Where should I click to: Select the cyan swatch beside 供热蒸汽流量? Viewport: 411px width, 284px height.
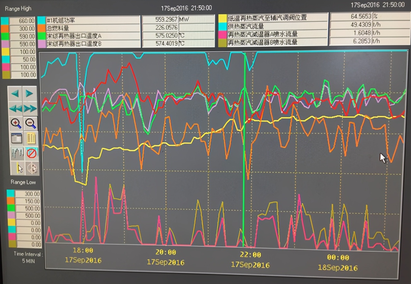(x=223, y=26)
